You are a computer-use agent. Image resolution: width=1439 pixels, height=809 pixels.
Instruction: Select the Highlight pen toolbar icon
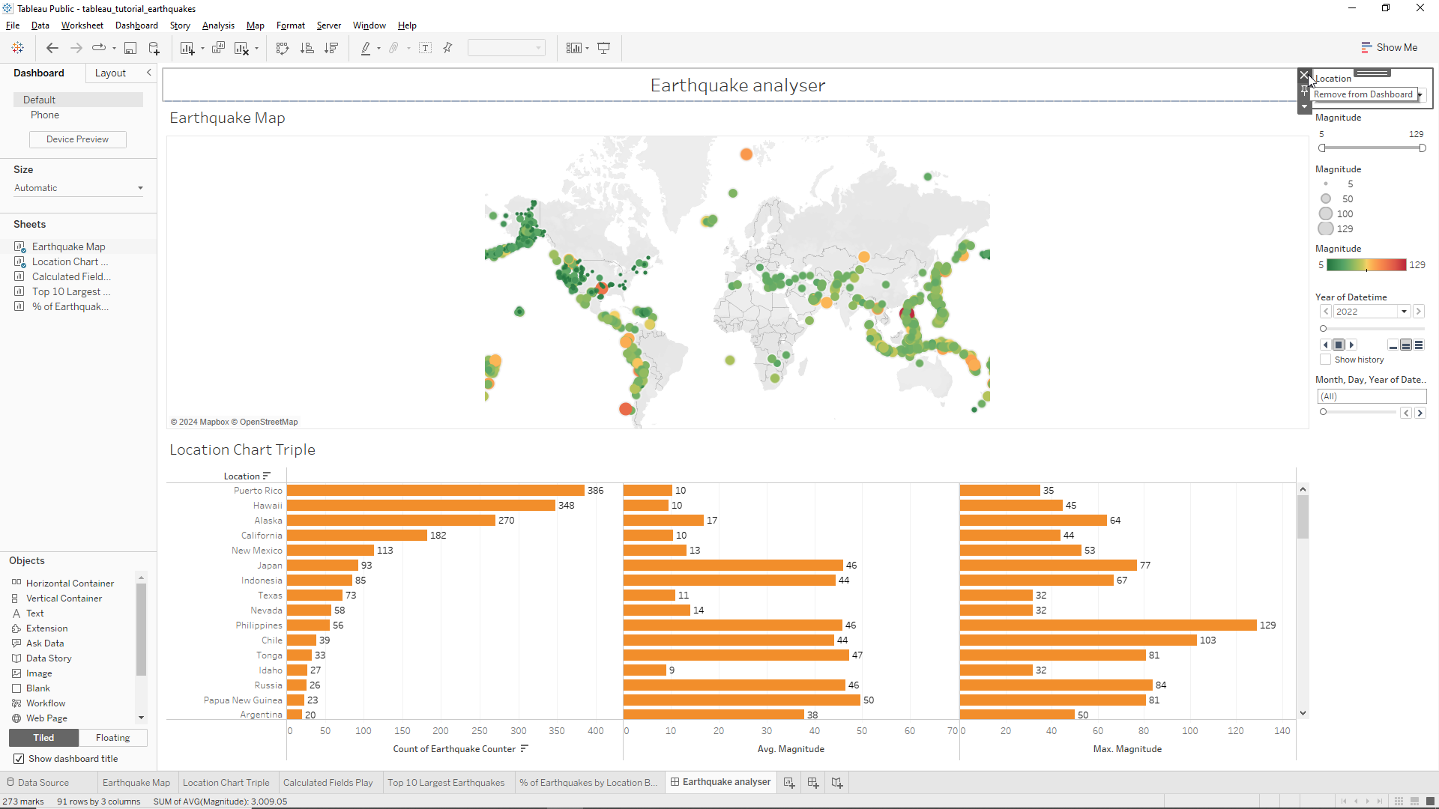click(366, 47)
